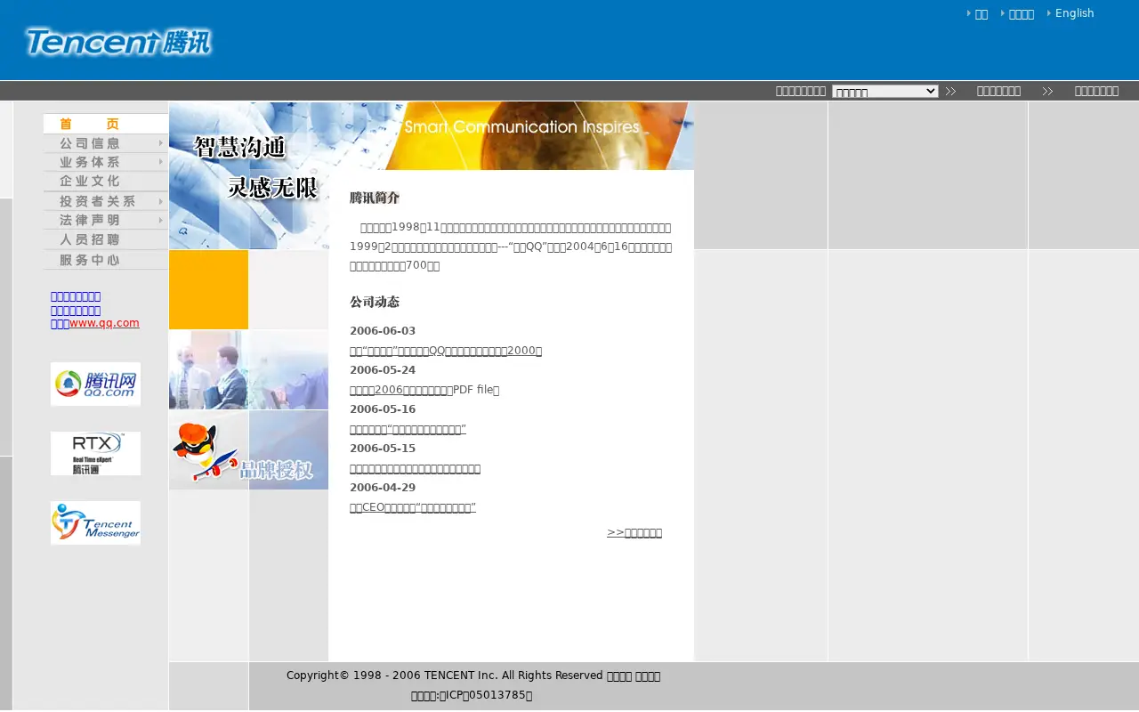Click the penguin 品牌授权 image

248,449
